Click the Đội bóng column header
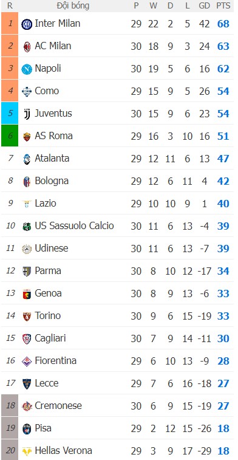238x460 pixels. tap(73, 6)
